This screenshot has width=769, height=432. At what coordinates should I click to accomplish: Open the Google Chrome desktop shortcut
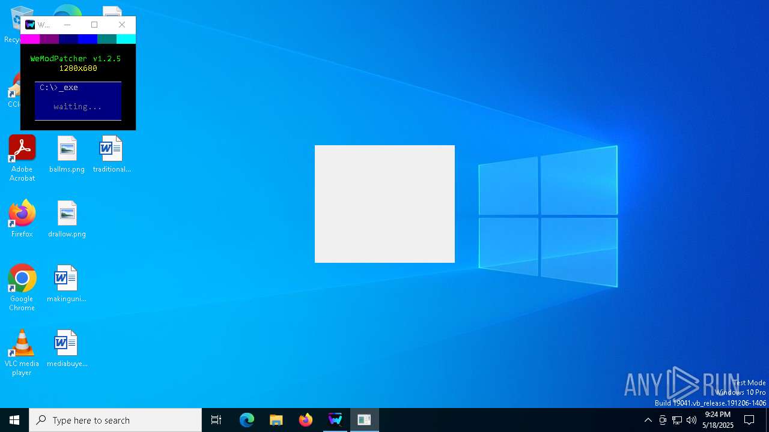click(22, 288)
